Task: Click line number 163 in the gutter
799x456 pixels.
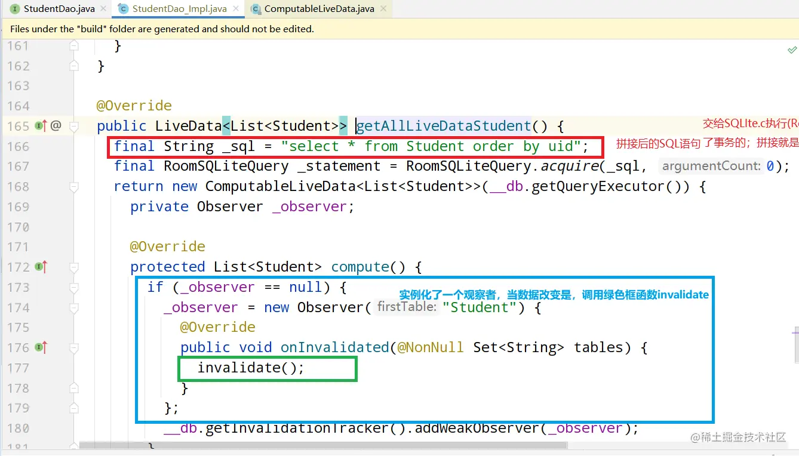Action: point(19,86)
